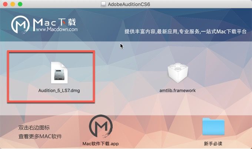Click the Mac软件下载.app name label
252x149 pixels.
coord(100,143)
